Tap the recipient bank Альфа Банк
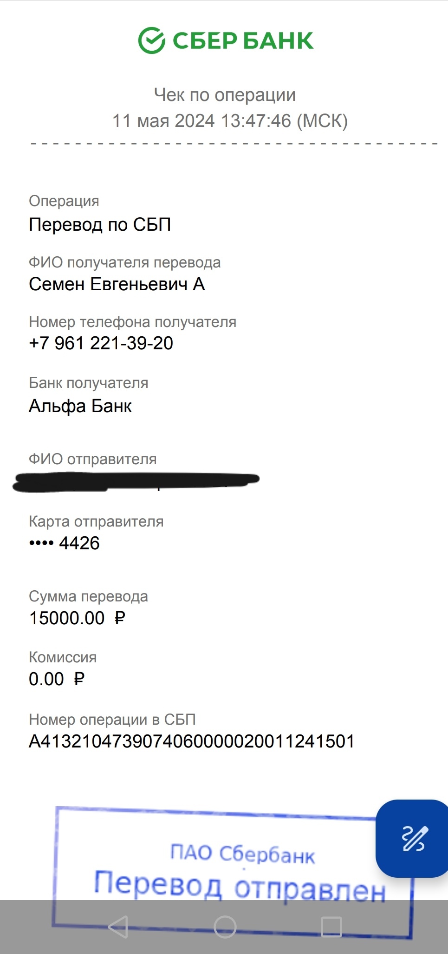This screenshot has width=448, height=954. pyautogui.click(x=80, y=406)
